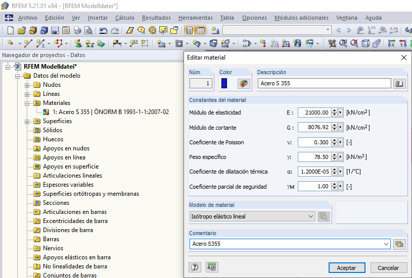Screen dimensions: 412x278
Task: Click the help question mark button
Action: [x=195, y=267]
